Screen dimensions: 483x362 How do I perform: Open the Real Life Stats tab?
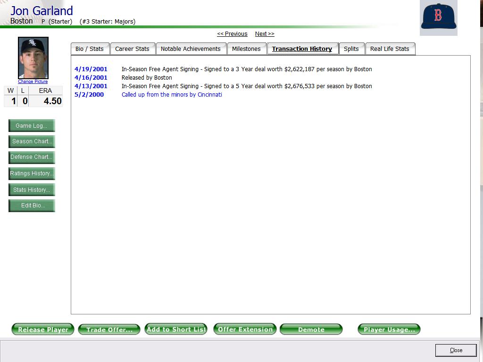click(x=390, y=49)
